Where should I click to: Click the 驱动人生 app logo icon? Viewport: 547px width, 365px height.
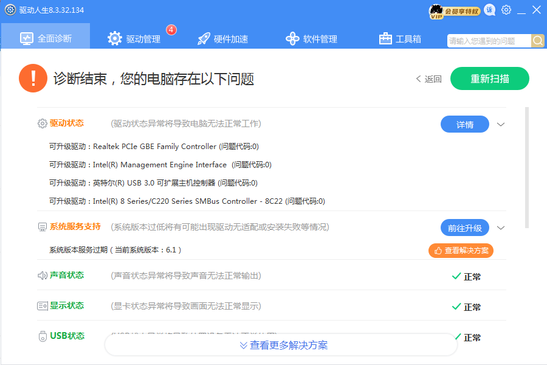10,10
